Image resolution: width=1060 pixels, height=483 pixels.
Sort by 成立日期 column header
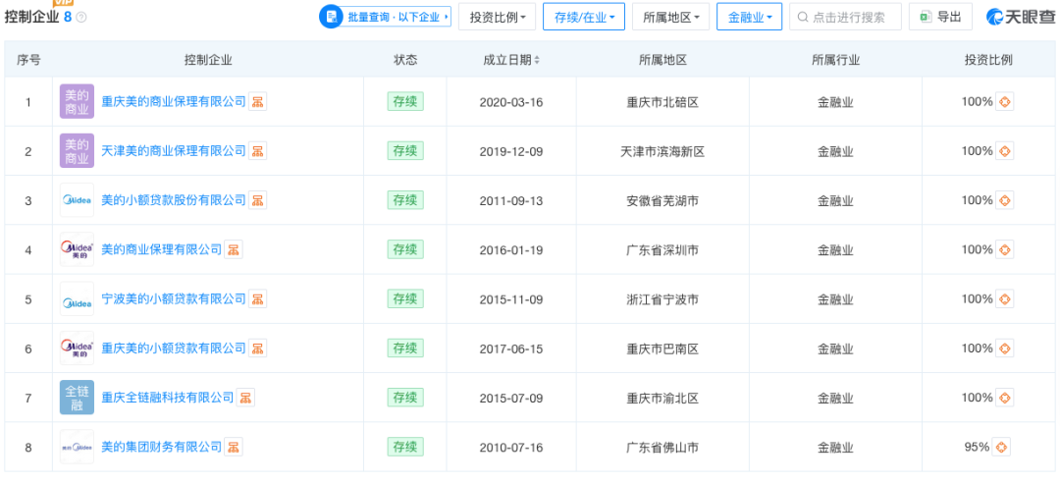coord(511,60)
